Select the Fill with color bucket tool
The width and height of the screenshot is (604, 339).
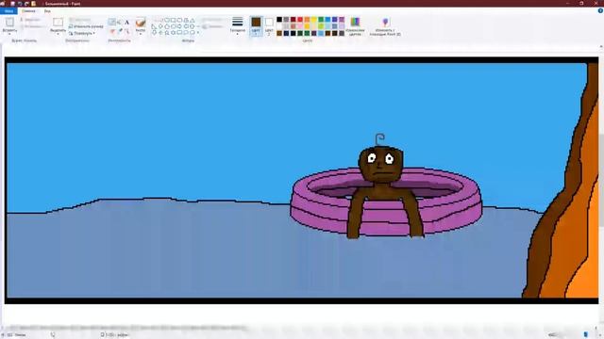pyautogui.click(x=120, y=23)
